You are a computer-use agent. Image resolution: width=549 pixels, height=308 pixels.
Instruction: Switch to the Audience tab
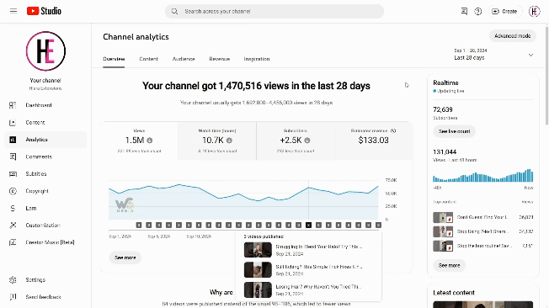[184, 59]
